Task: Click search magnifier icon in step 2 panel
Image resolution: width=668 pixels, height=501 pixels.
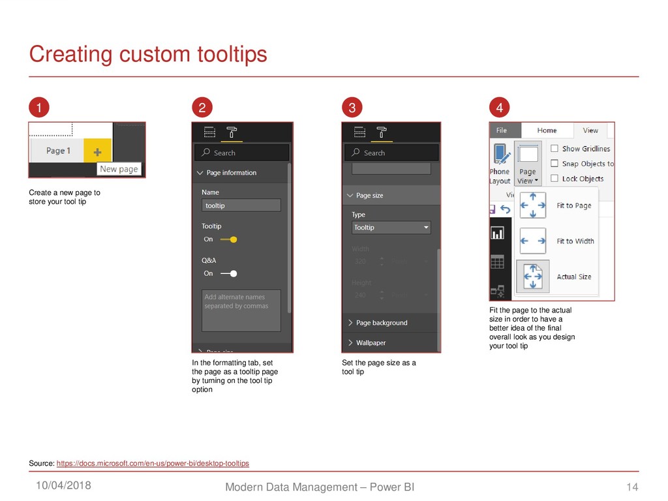Action: [x=205, y=152]
